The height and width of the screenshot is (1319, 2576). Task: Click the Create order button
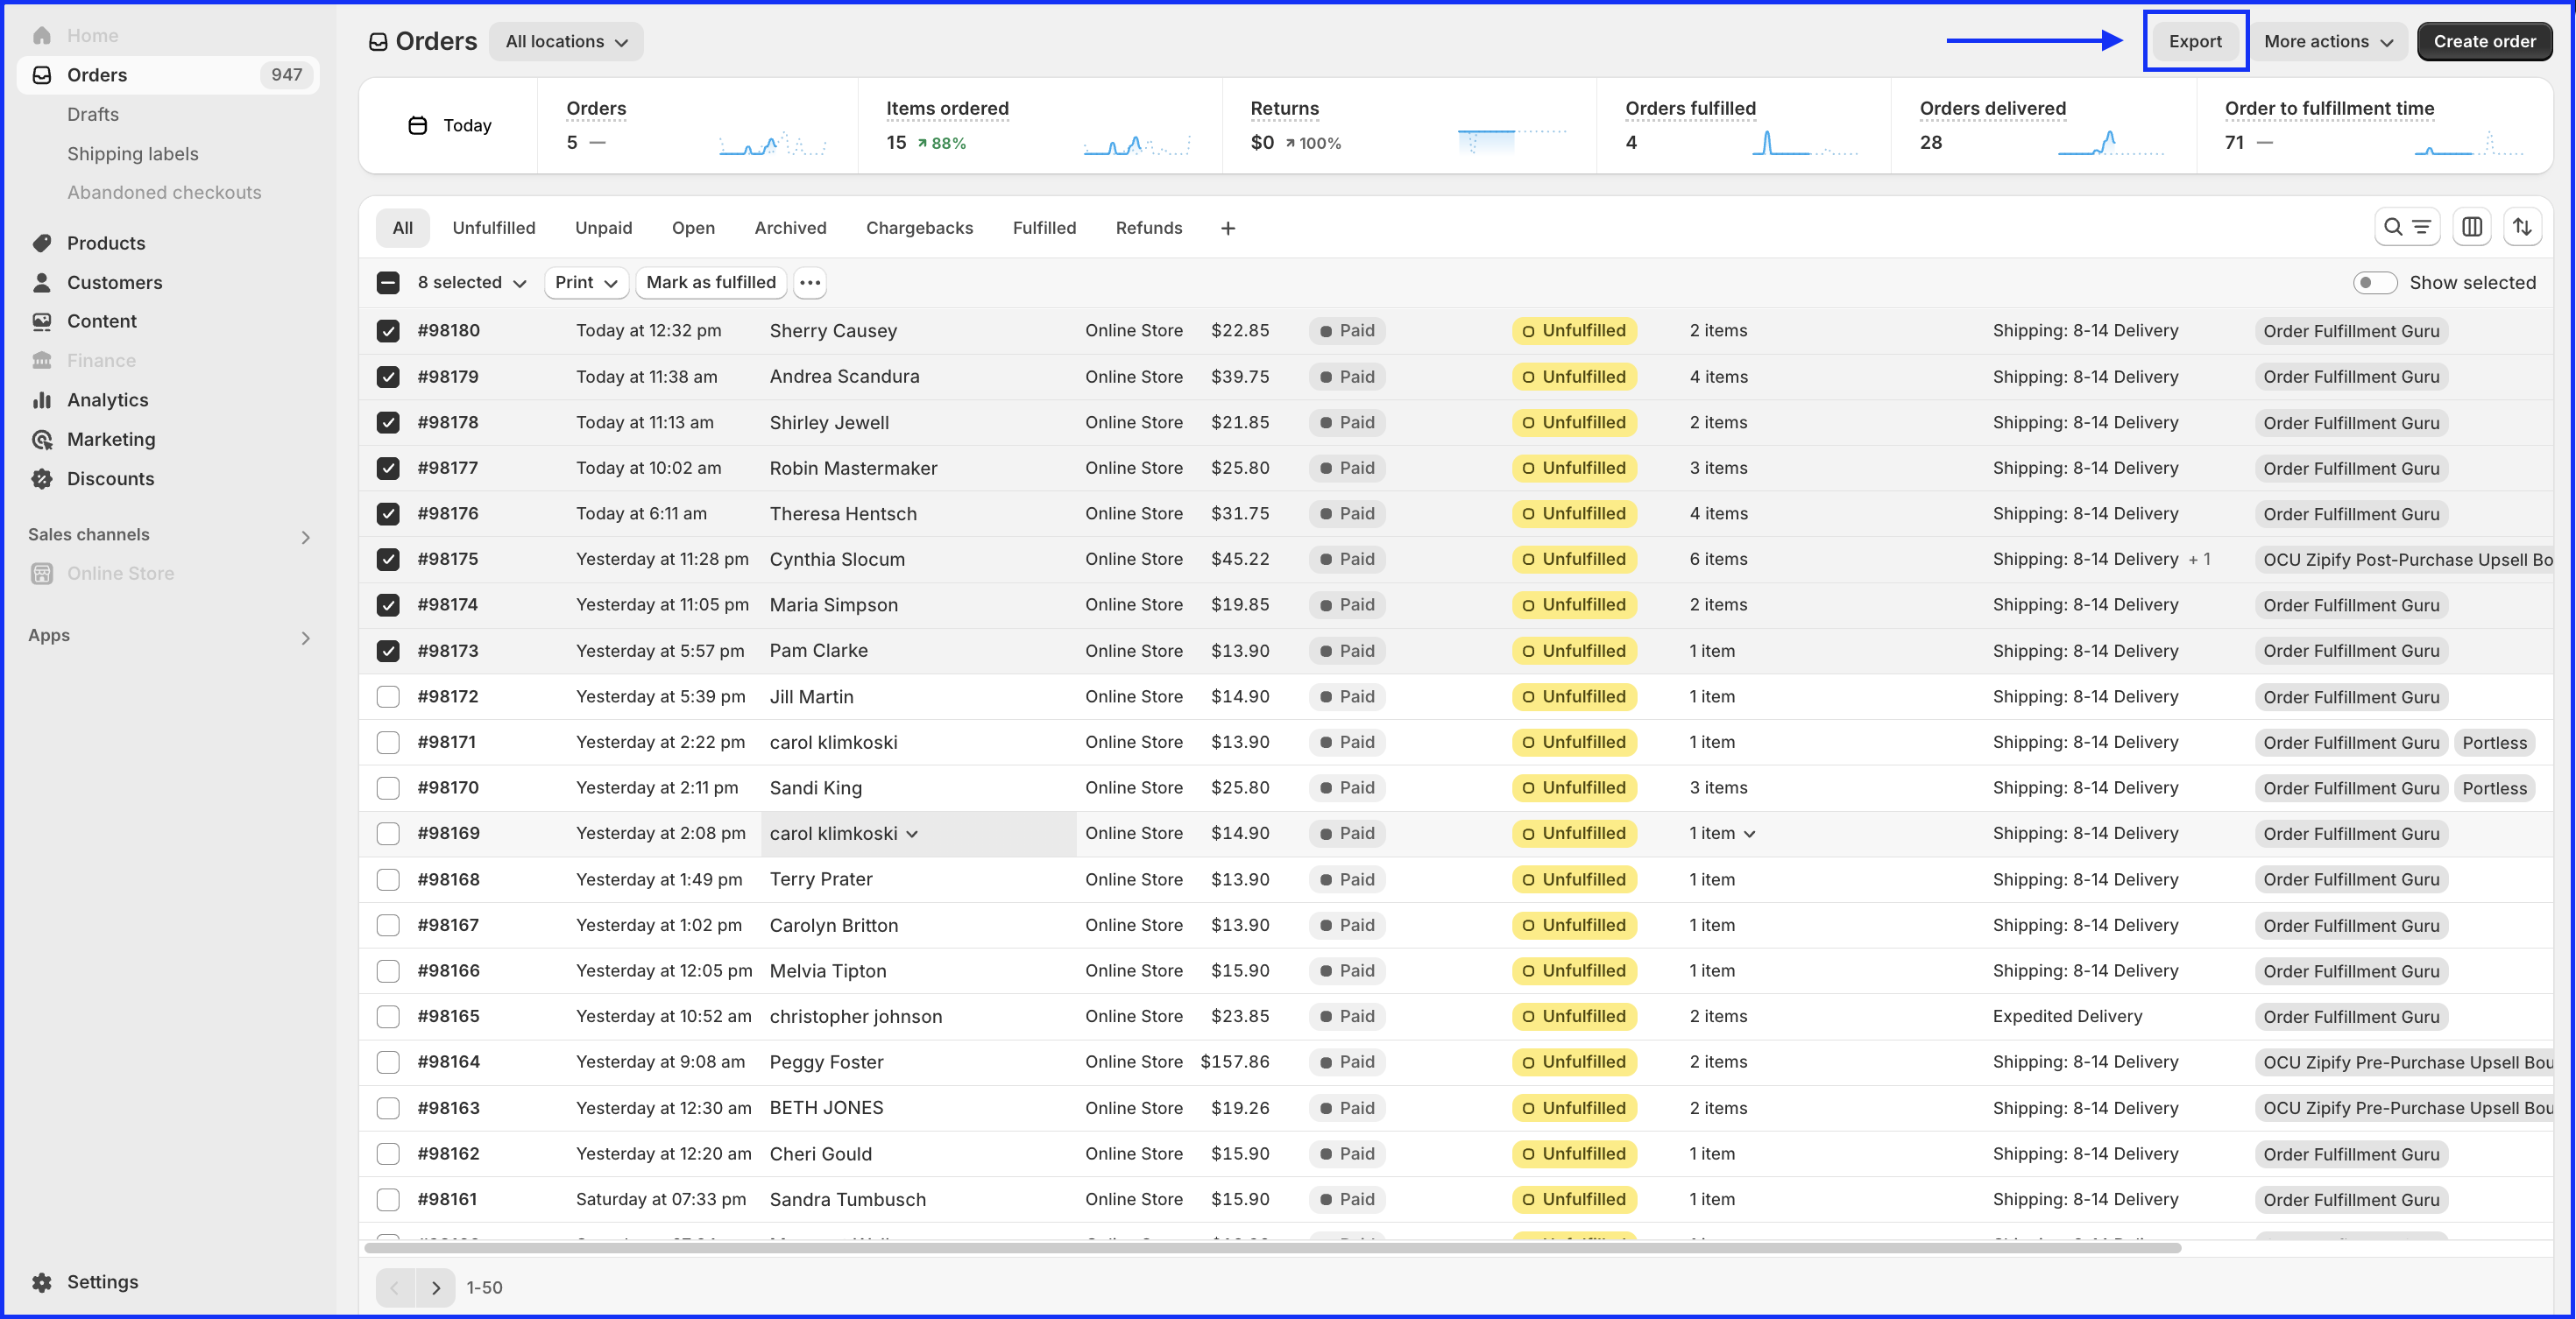coord(2484,42)
